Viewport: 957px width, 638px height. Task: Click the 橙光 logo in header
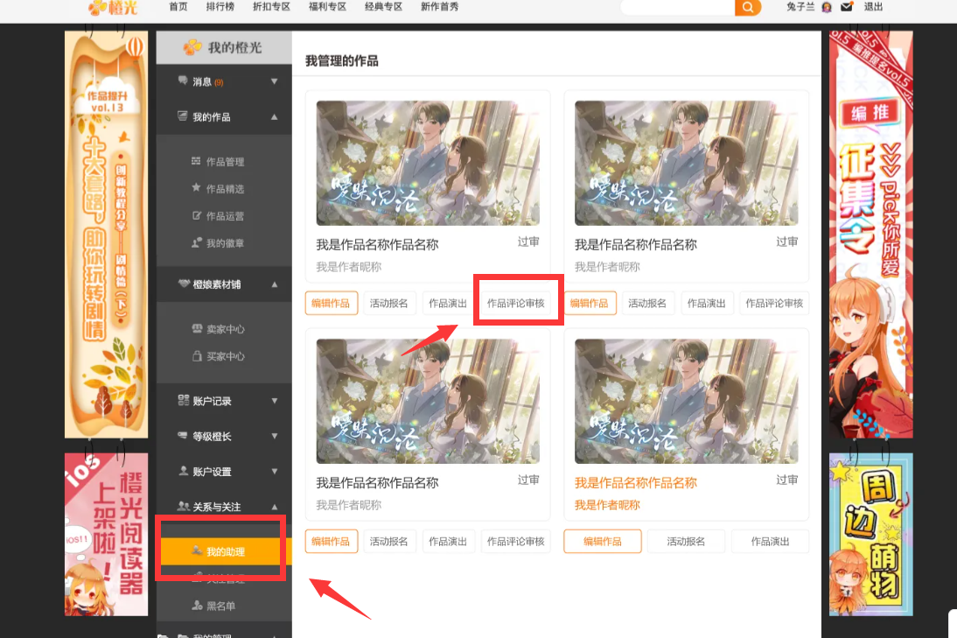click(114, 7)
